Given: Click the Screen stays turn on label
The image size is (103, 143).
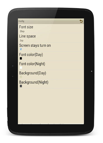Looking at the screenshot, I should [x=35, y=46].
